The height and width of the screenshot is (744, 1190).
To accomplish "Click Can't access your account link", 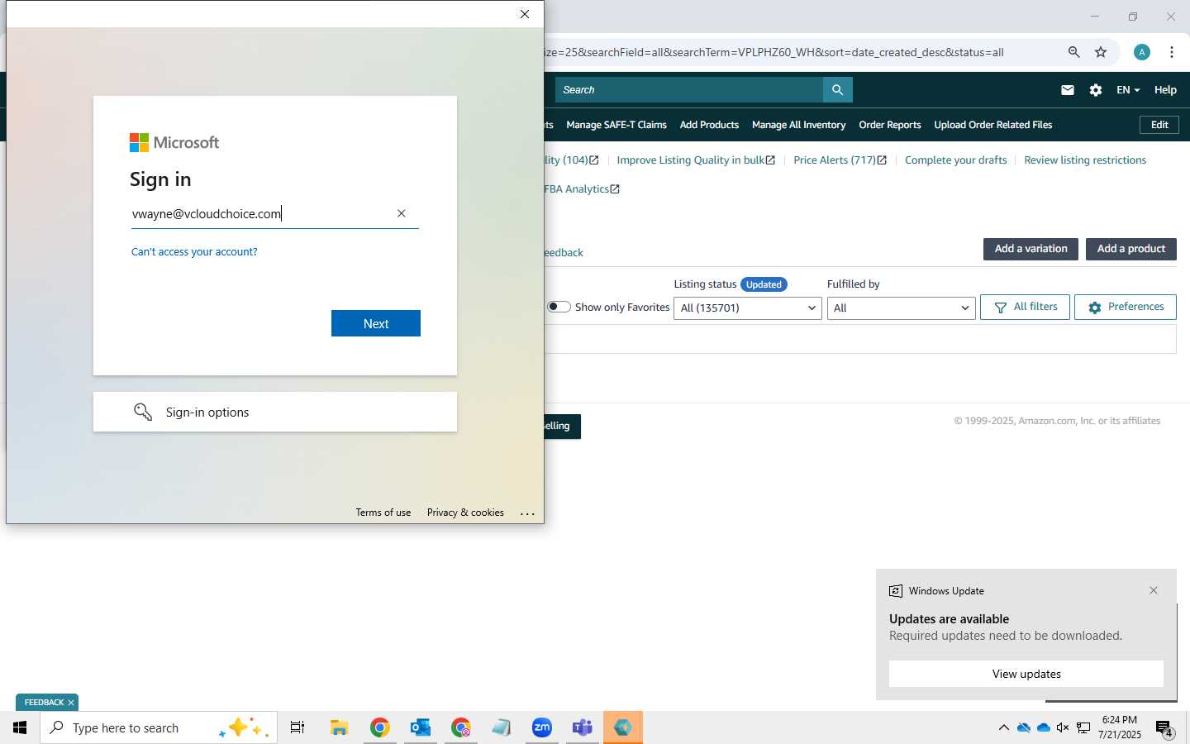I will point(194,251).
